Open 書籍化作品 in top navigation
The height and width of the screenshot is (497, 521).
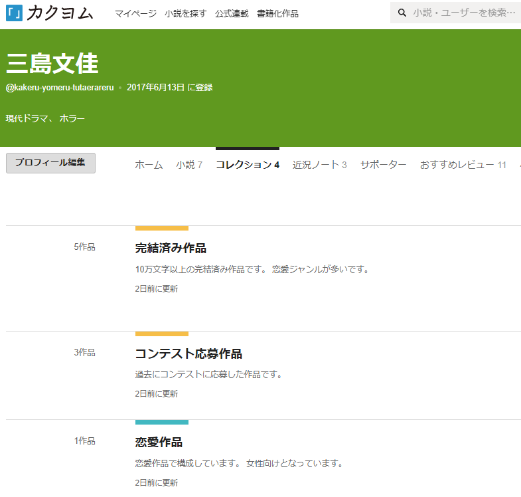coord(277,14)
